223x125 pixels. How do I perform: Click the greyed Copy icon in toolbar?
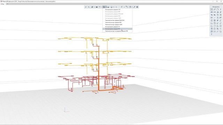(119, 7)
